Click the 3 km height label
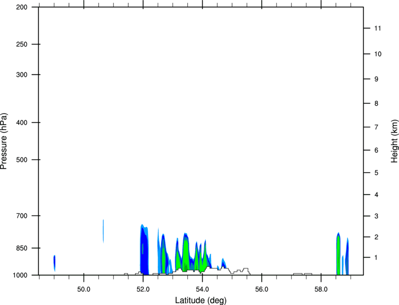The width and height of the screenshot is (399, 305). (x=376, y=216)
